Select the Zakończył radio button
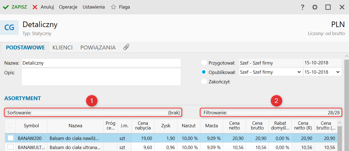 click(204, 81)
